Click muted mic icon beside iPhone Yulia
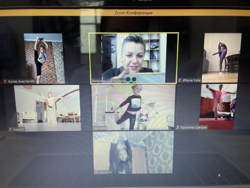The image size is (250, 188). click(180, 80)
